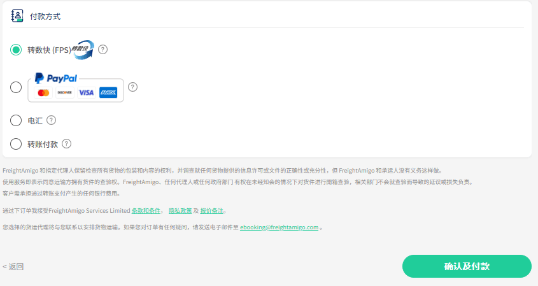Screen dimensions: 538x286
Task: Click the 确认及付款 button
Action: 467,266
